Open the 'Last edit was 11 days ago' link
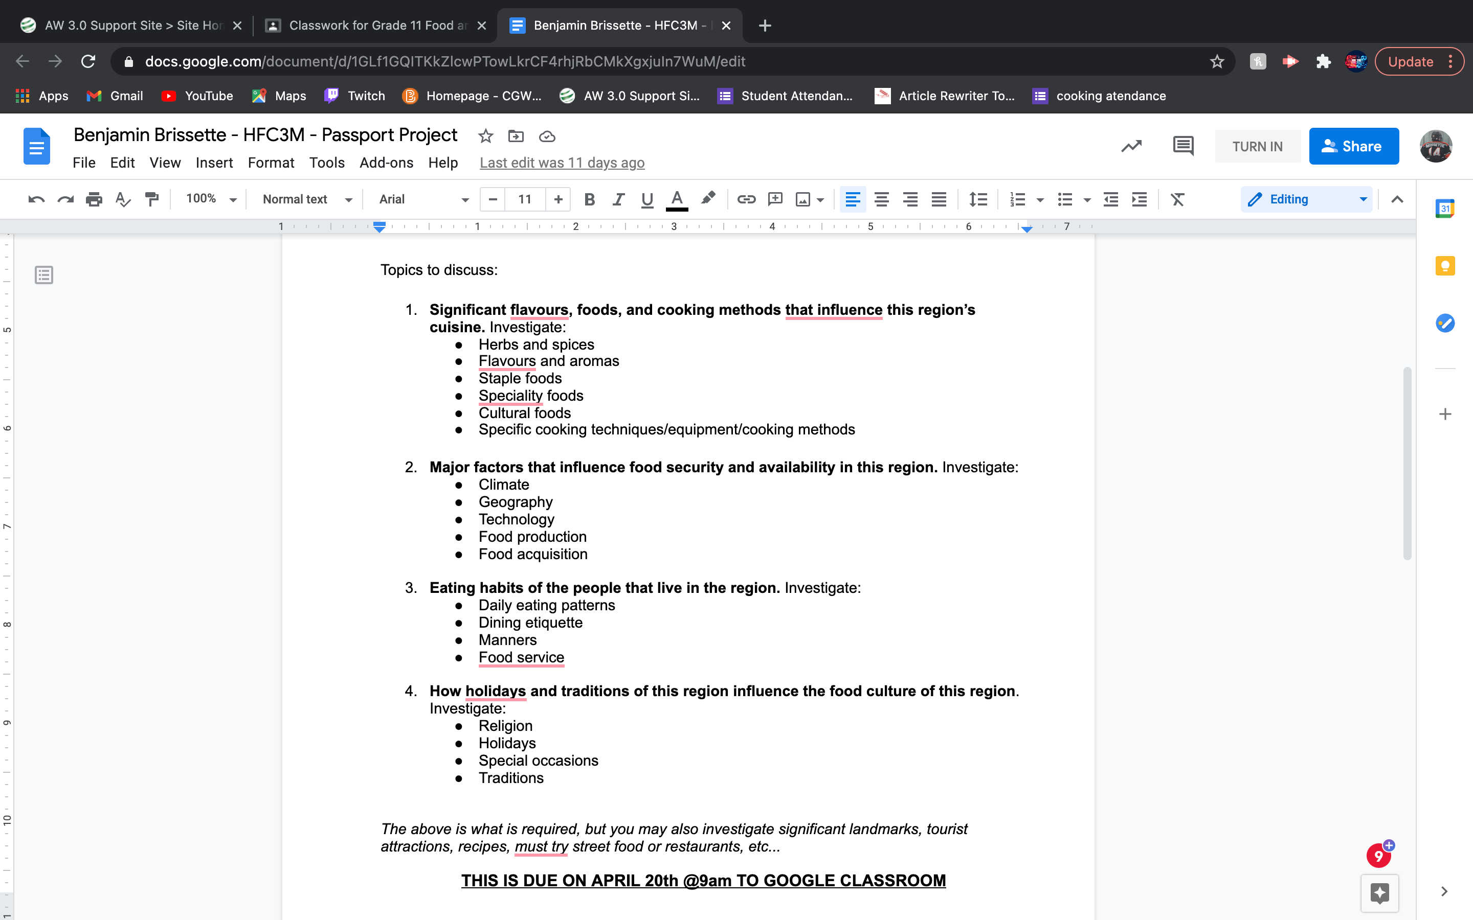The image size is (1473, 920). pyautogui.click(x=562, y=163)
